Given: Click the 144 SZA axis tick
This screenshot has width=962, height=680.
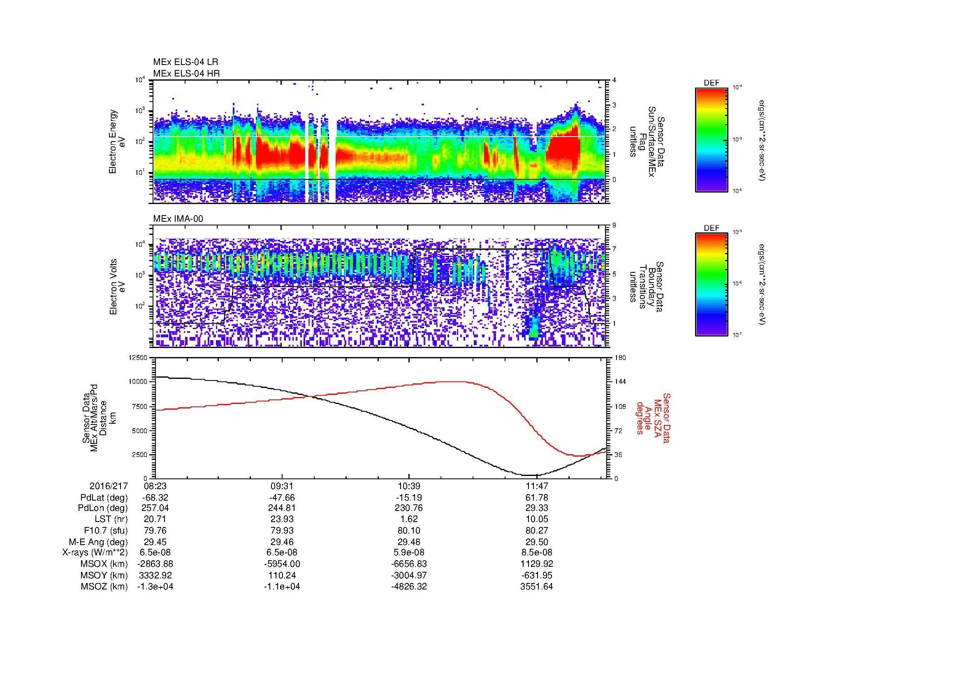Looking at the screenshot, I should [x=620, y=382].
